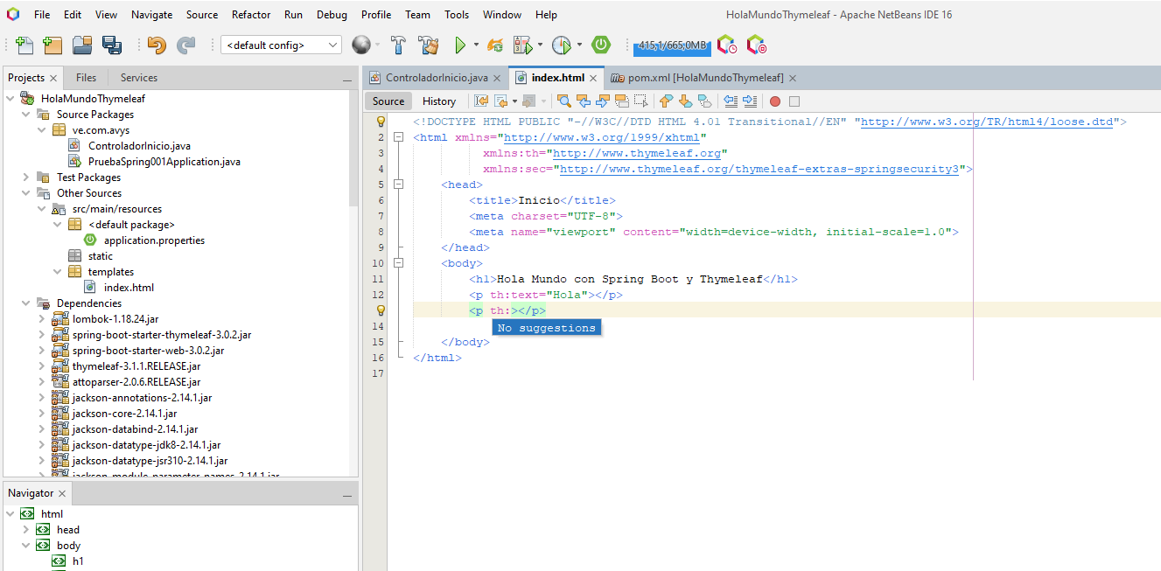1161x571 pixels.
Task: Click the Find Selection magnifier icon
Action: (x=564, y=101)
